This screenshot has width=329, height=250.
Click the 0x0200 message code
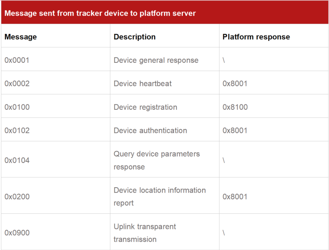tap(17, 196)
